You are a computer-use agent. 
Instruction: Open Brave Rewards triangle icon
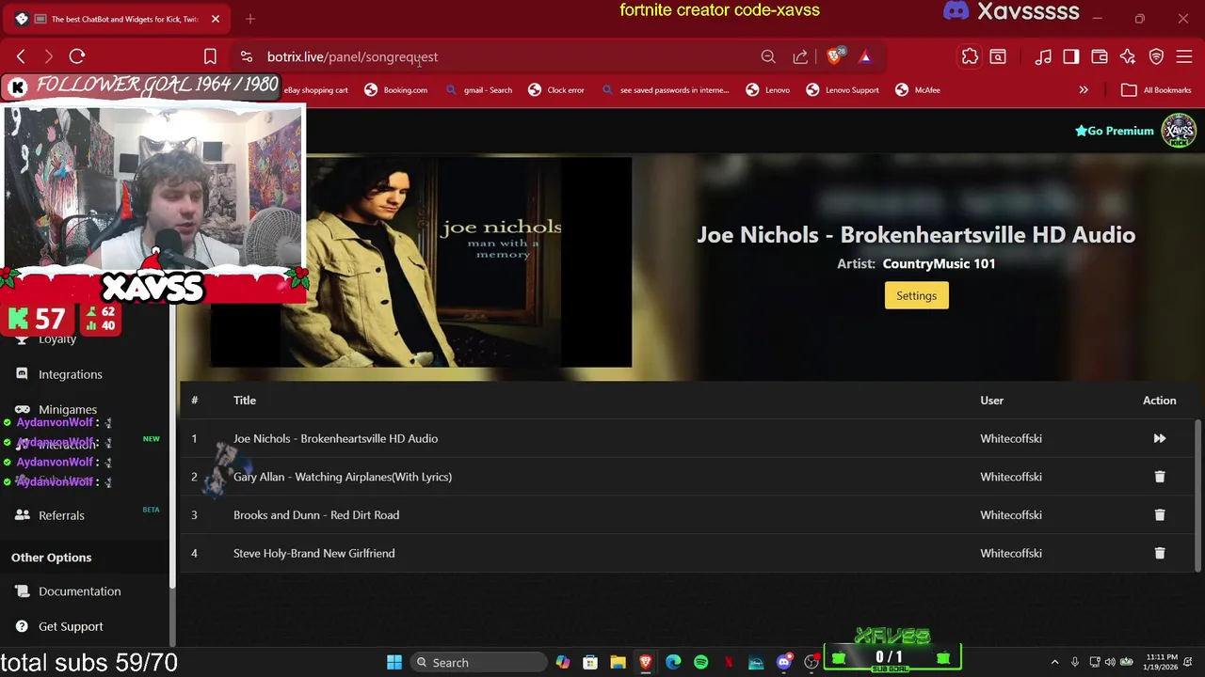(x=865, y=56)
